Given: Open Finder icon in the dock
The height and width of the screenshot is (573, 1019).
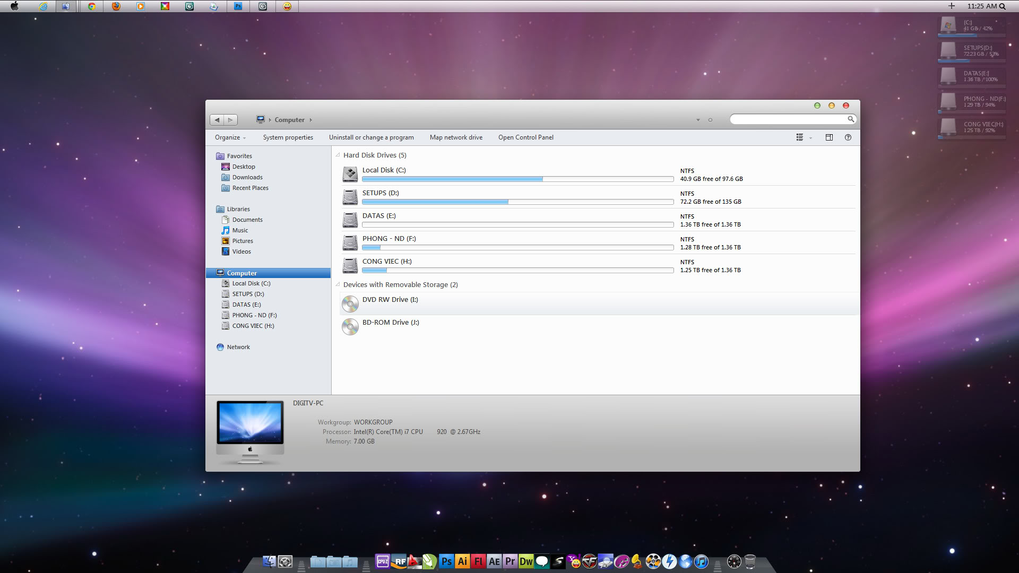Looking at the screenshot, I should 269,561.
